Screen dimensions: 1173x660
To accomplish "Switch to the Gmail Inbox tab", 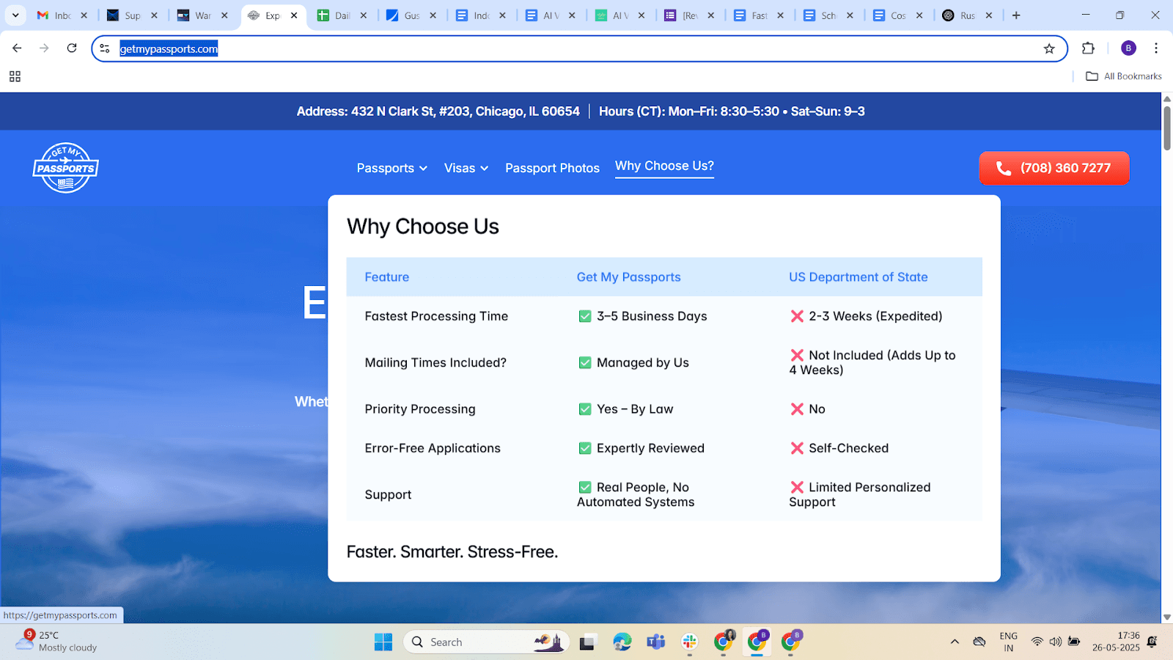I will pyautogui.click(x=62, y=15).
